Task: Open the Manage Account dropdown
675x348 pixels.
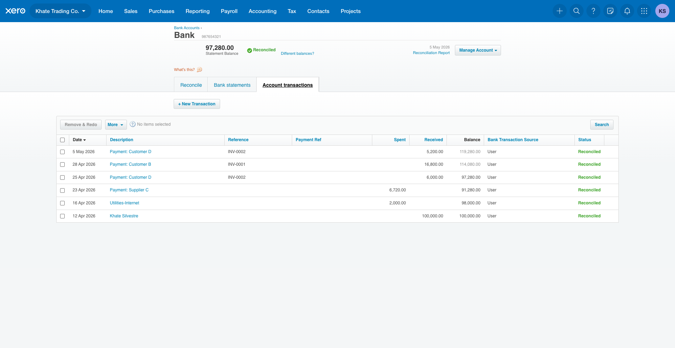Action: pyautogui.click(x=478, y=50)
